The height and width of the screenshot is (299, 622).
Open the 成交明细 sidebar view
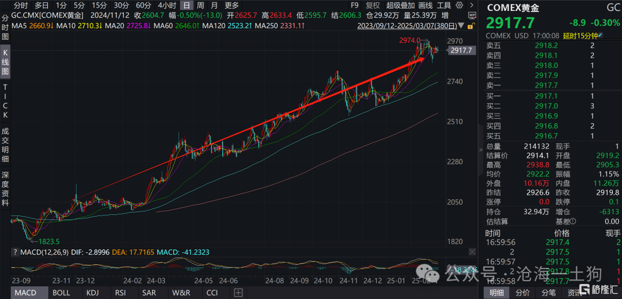pyautogui.click(x=5, y=145)
